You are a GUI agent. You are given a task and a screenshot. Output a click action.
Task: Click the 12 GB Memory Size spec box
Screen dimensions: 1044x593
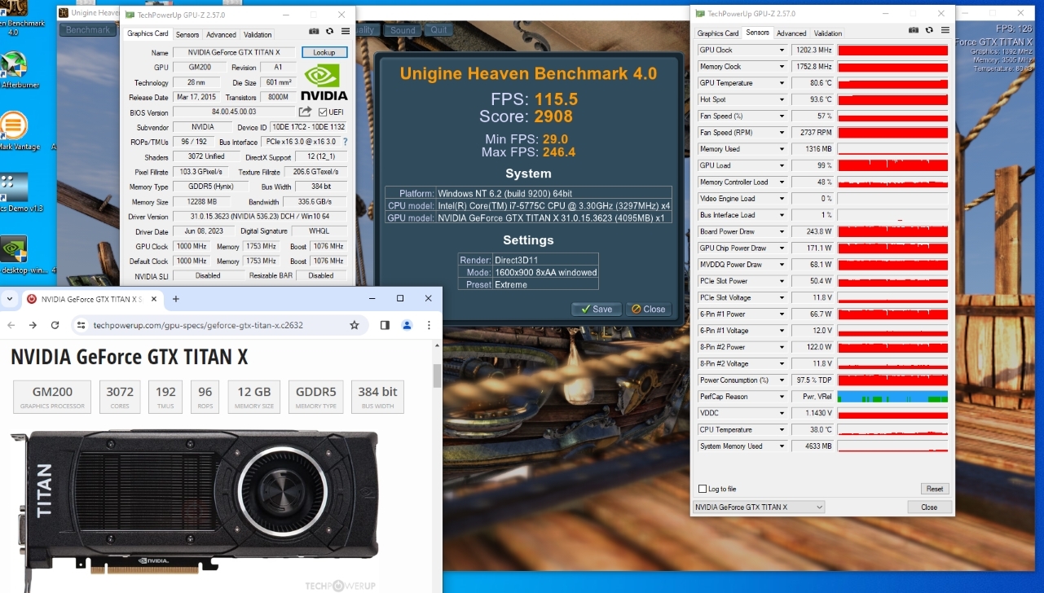253,397
